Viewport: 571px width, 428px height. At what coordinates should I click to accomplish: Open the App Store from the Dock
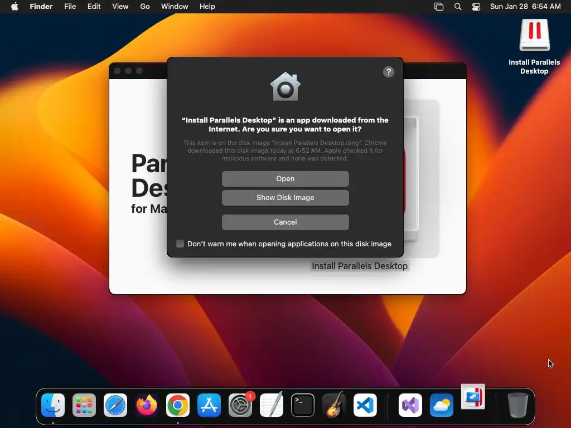tap(209, 405)
